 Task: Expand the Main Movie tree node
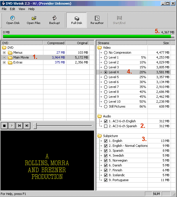point(4,57)
